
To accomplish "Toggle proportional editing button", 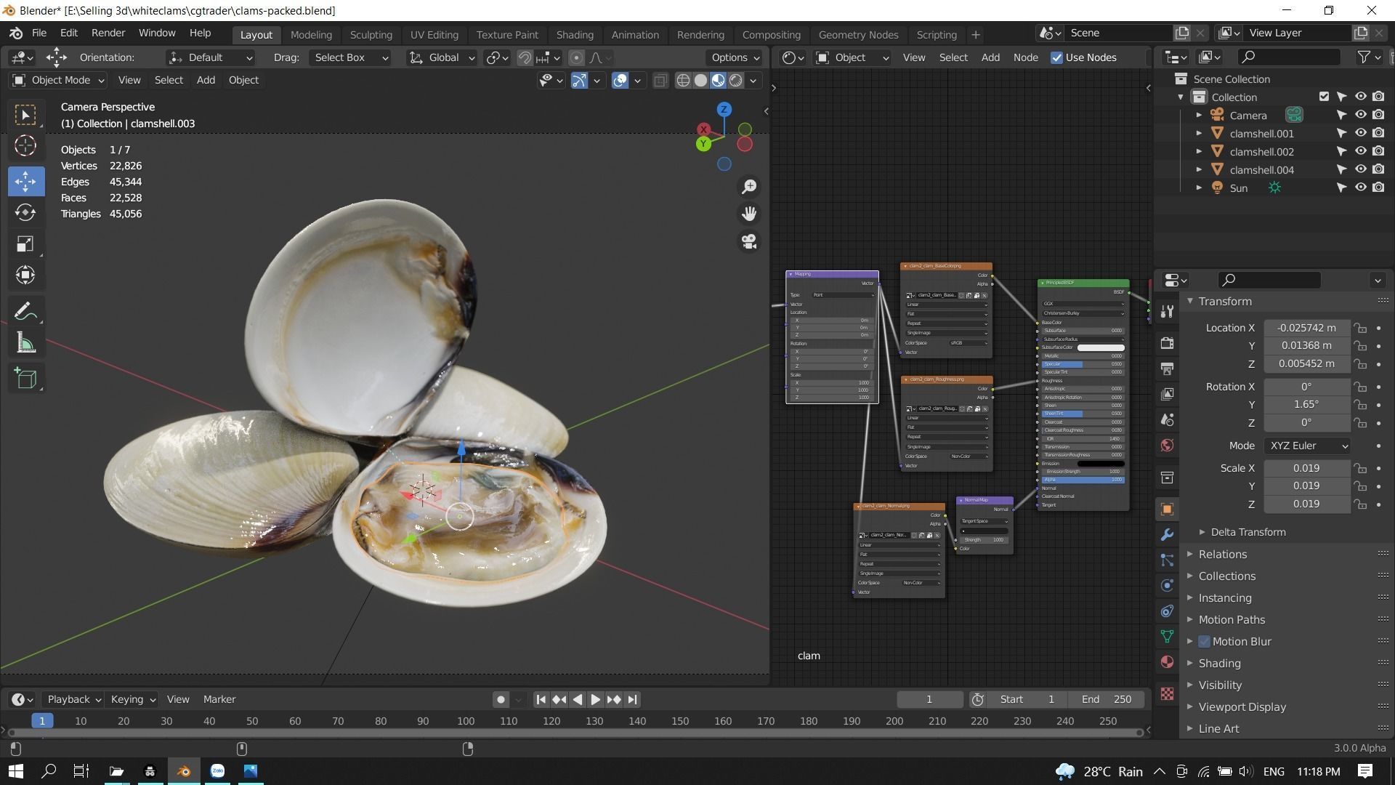I will 576,57.
